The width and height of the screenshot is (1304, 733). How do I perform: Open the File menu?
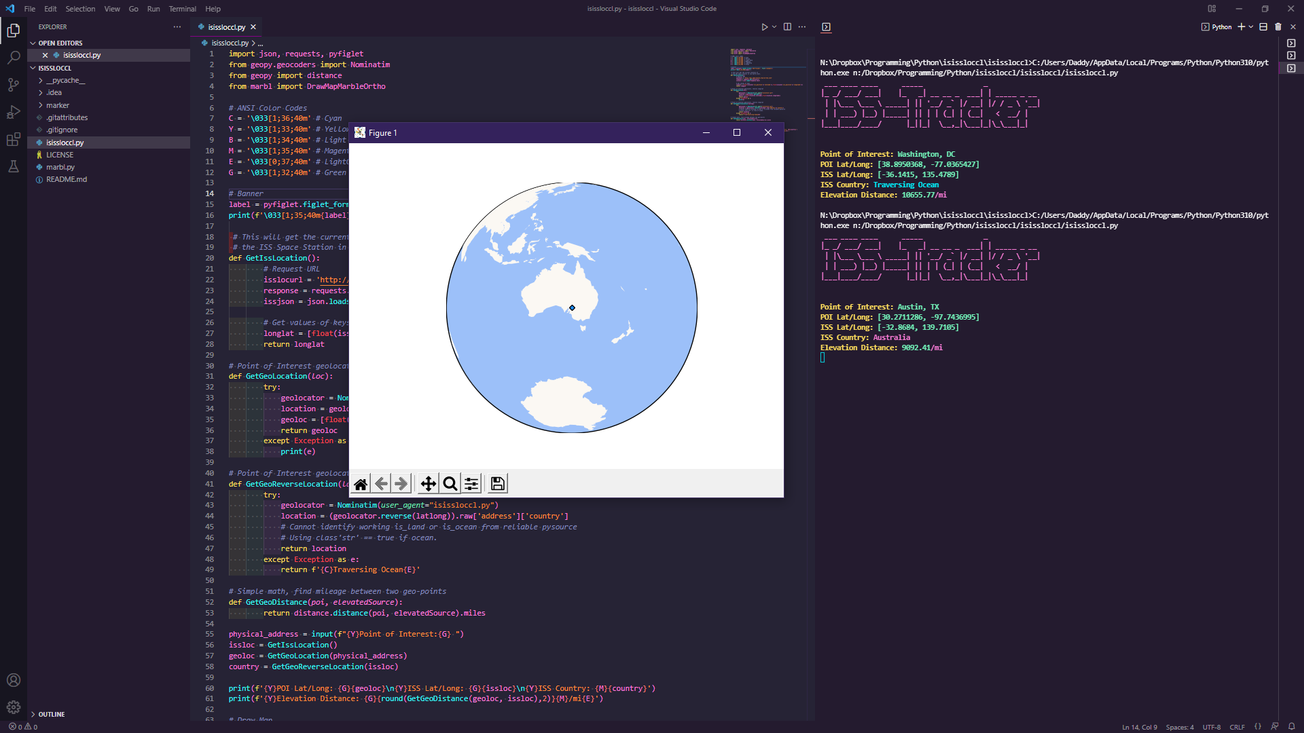click(x=30, y=9)
